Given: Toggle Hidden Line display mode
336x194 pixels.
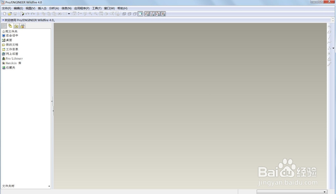Looking at the screenshot, I should 129,14.
